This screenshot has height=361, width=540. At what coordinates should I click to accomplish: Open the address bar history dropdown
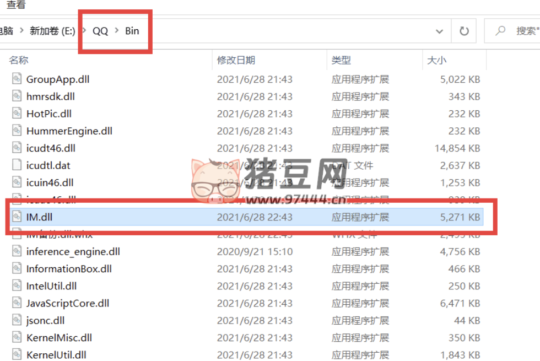439,31
